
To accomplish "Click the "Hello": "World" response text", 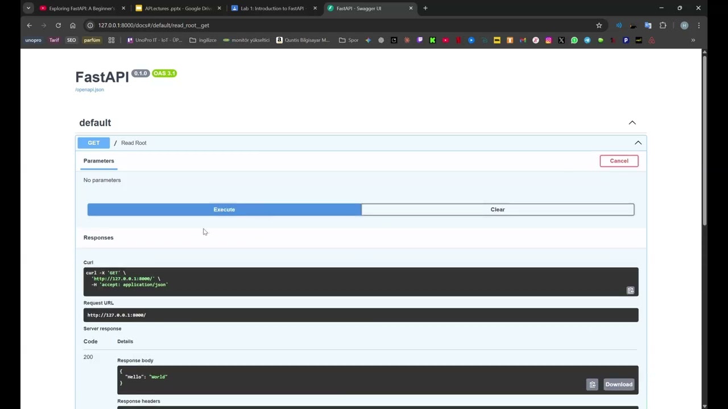I will tap(146, 377).
